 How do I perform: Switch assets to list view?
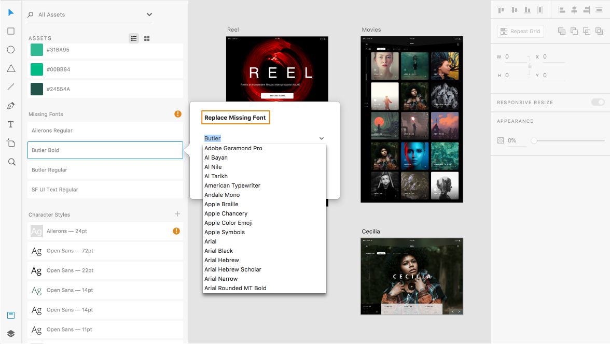[134, 38]
